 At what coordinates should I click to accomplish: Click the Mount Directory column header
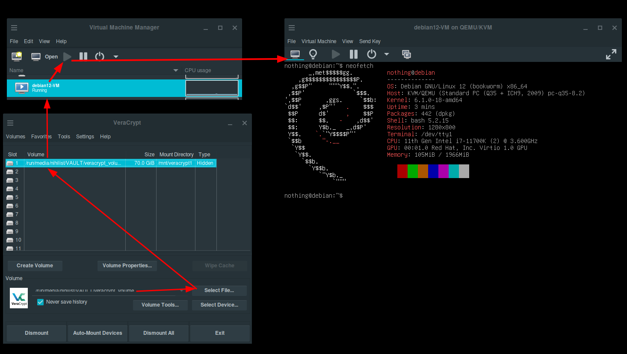(176, 155)
